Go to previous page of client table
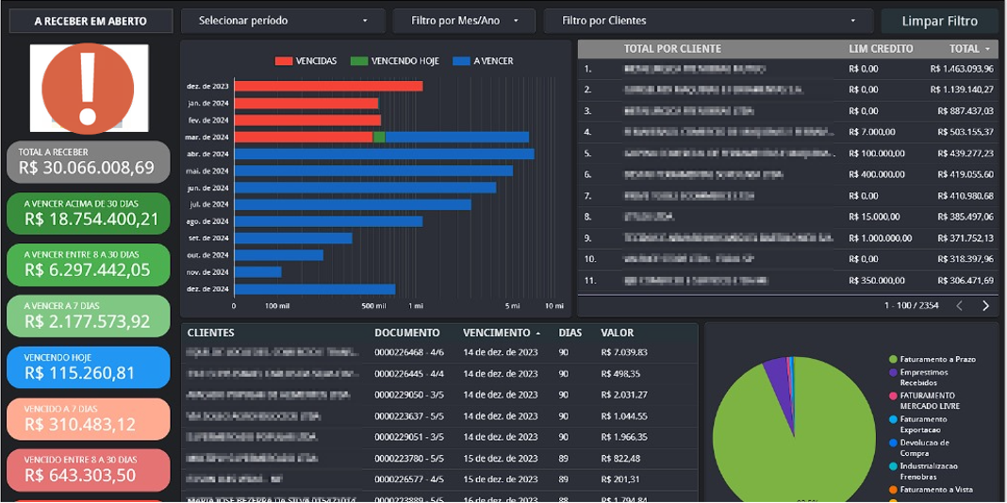This screenshot has width=1007, height=503. (960, 305)
